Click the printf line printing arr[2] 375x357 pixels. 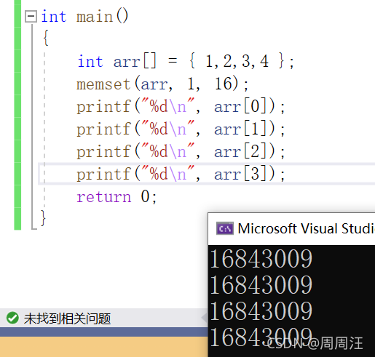[181, 151]
